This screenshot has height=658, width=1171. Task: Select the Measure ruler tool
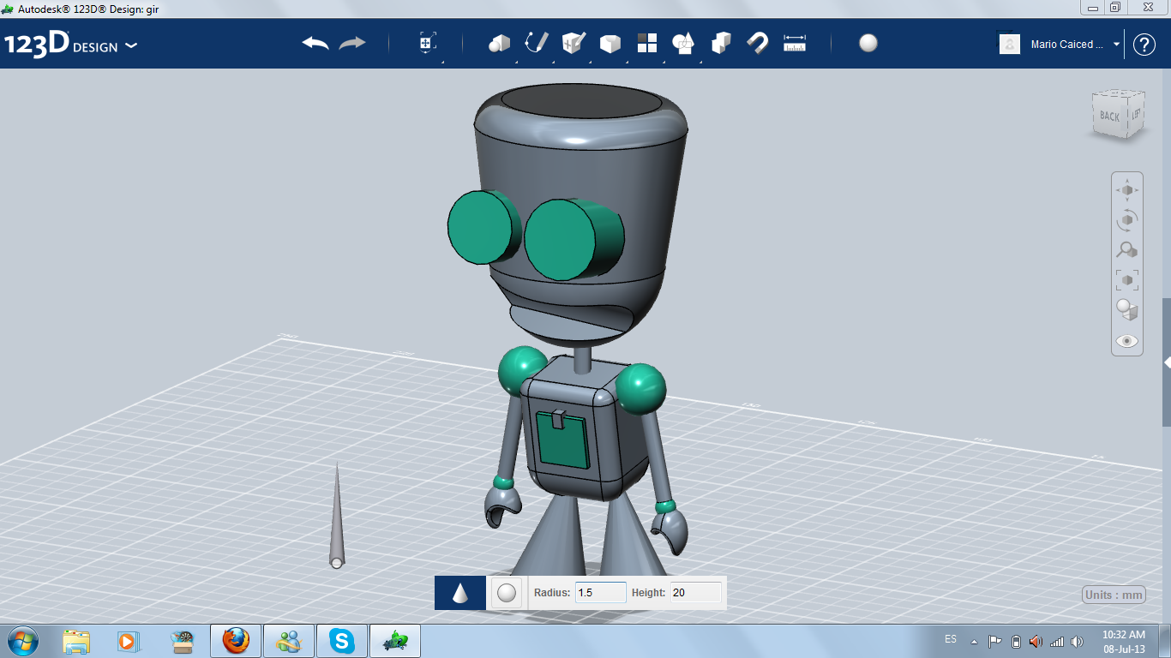[795, 43]
